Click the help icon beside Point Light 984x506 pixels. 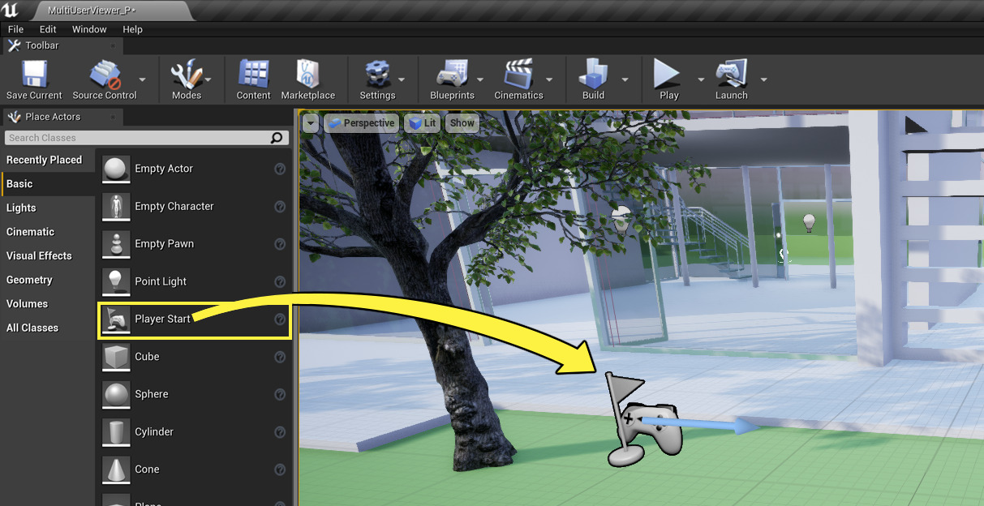[280, 281]
